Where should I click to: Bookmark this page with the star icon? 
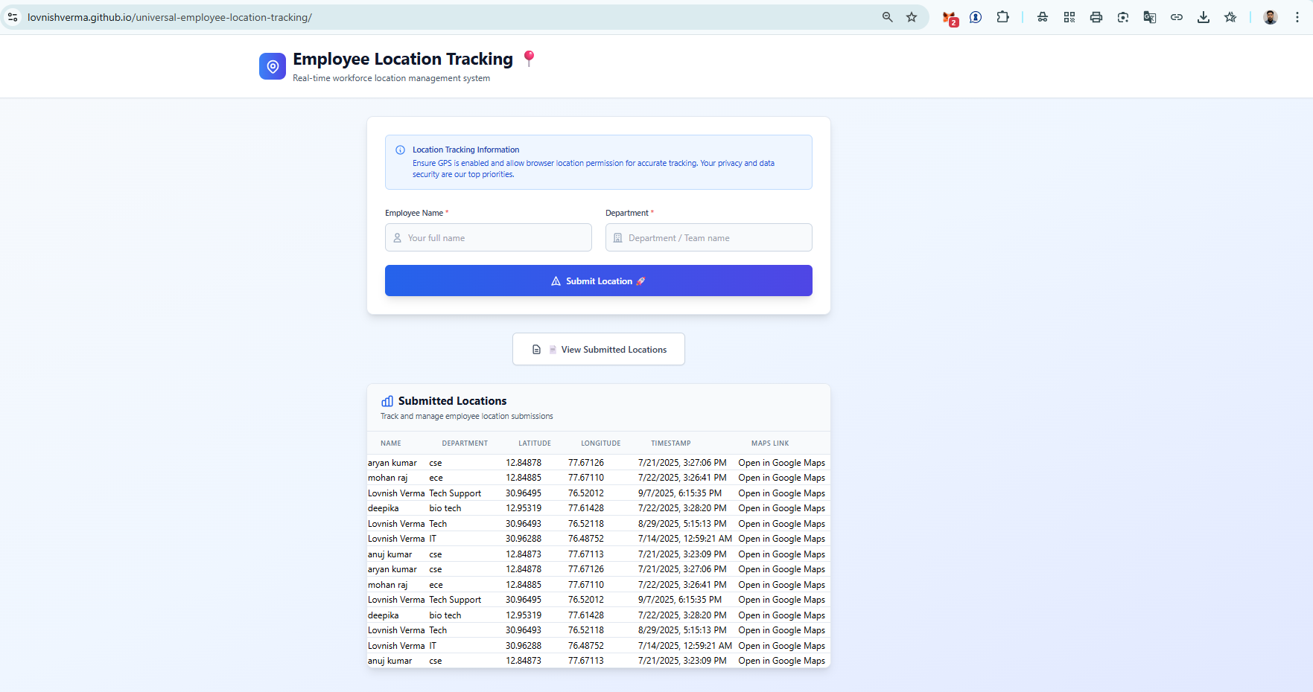pyautogui.click(x=912, y=16)
